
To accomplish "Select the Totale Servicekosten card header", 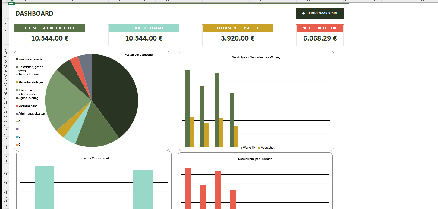I will (x=49, y=28).
